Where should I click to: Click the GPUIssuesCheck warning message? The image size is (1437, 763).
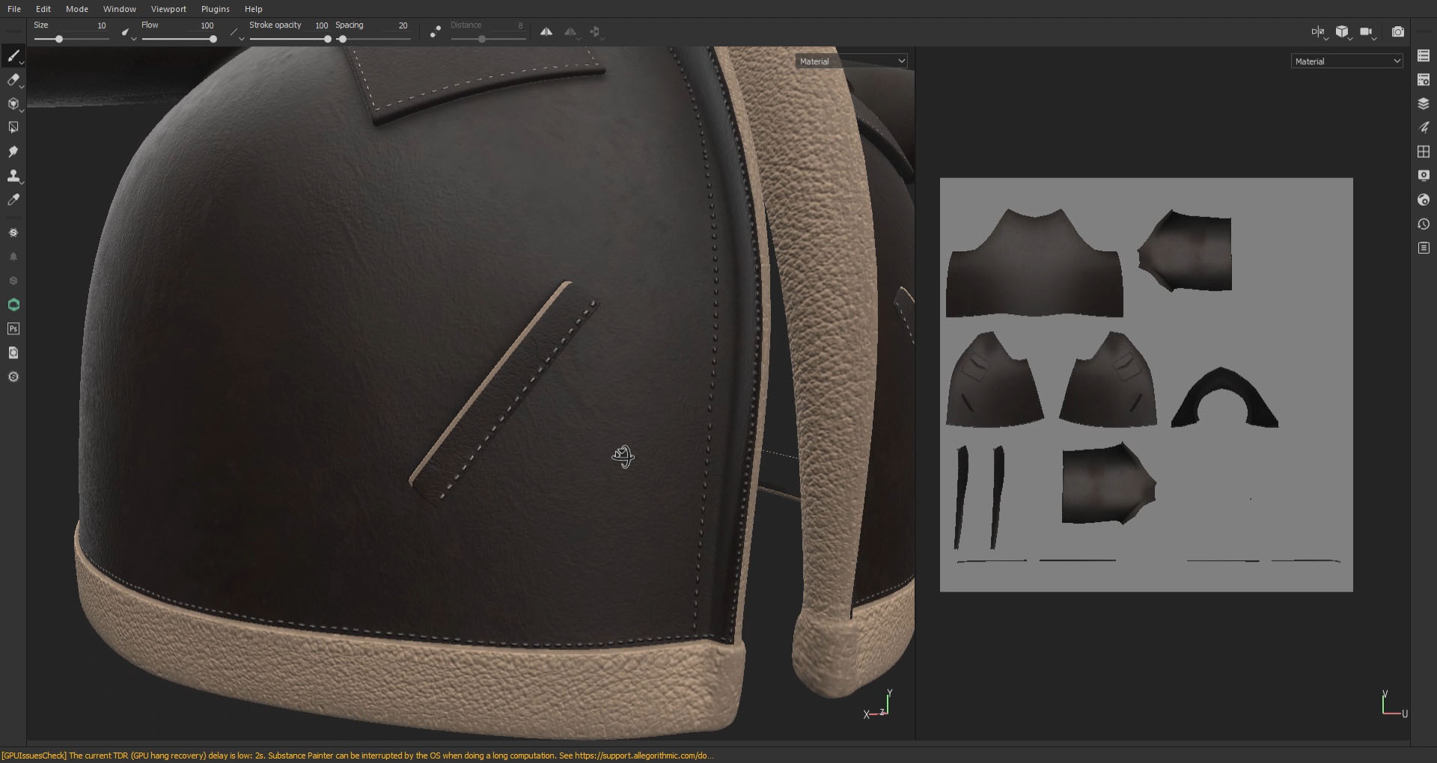click(358, 756)
